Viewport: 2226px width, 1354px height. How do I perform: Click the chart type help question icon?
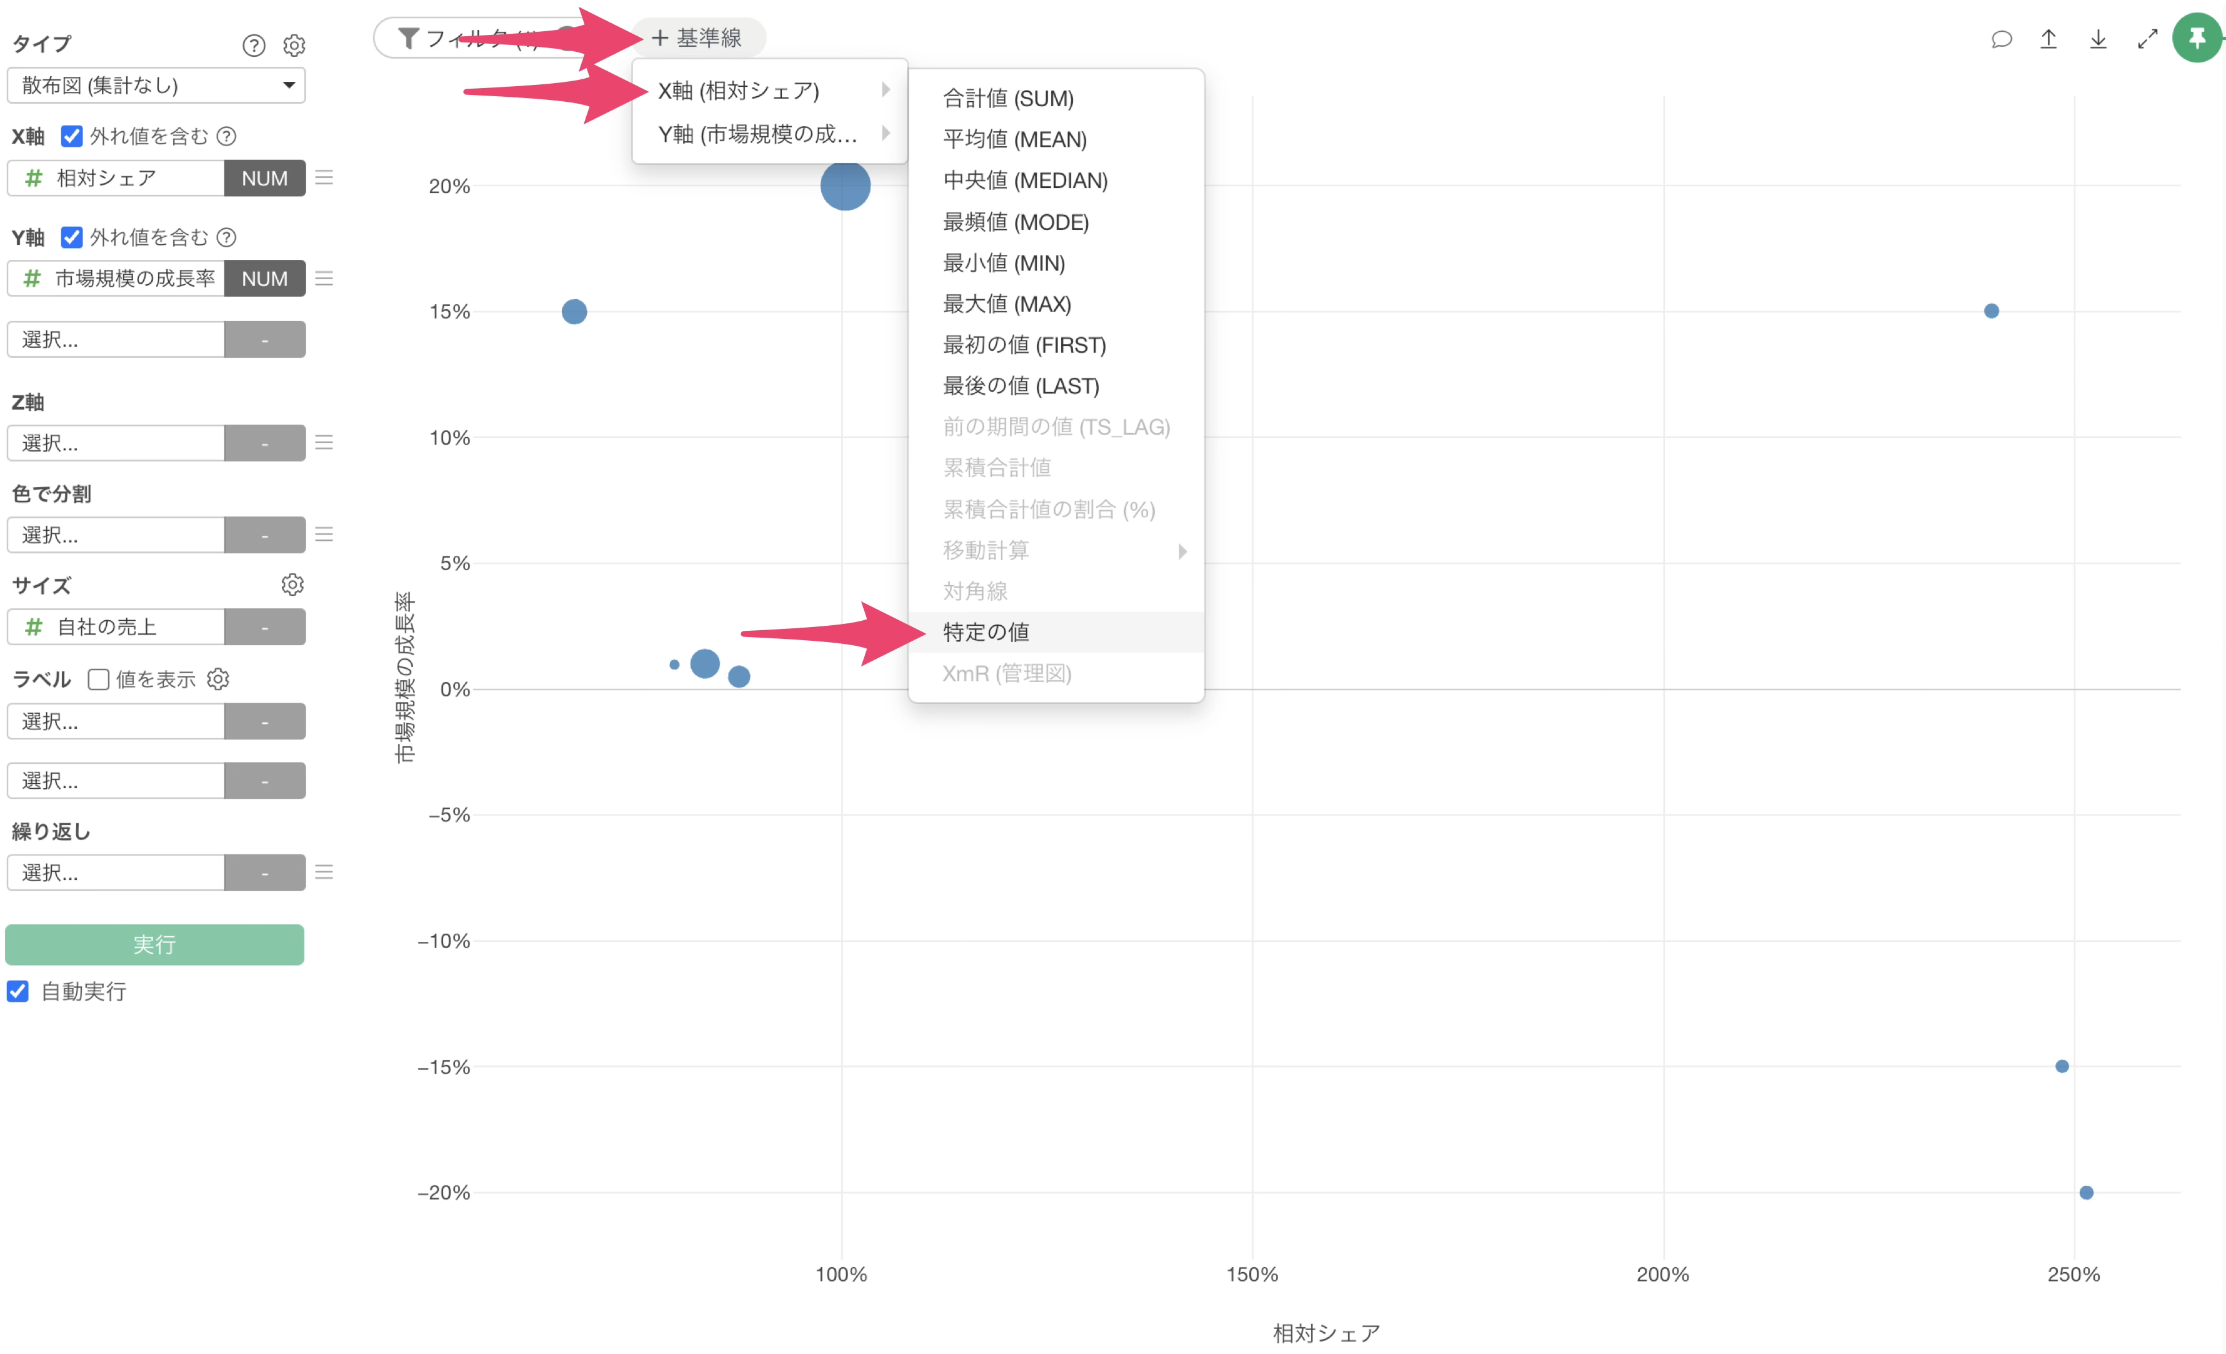[254, 45]
